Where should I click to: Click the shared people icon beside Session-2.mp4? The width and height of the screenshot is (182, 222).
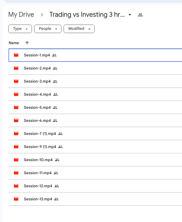coord(55,68)
